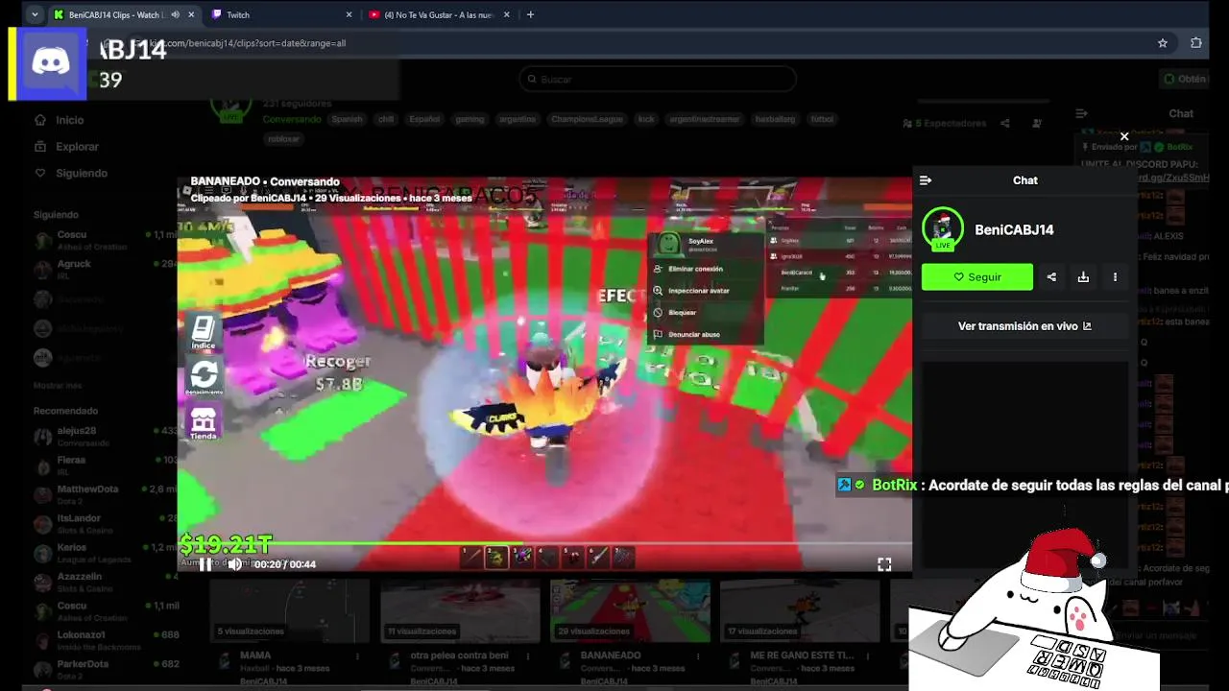1229x691 pixels.
Task: Mute the clip volume speaker icon
Action: pyautogui.click(x=235, y=564)
